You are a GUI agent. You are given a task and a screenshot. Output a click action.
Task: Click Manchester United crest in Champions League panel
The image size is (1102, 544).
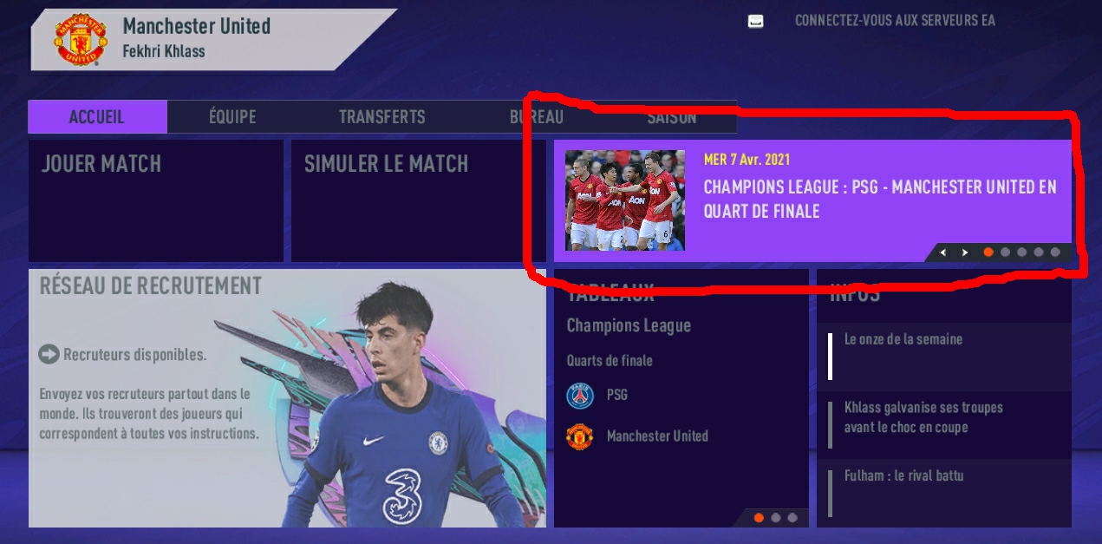pyautogui.click(x=580, y=436)
